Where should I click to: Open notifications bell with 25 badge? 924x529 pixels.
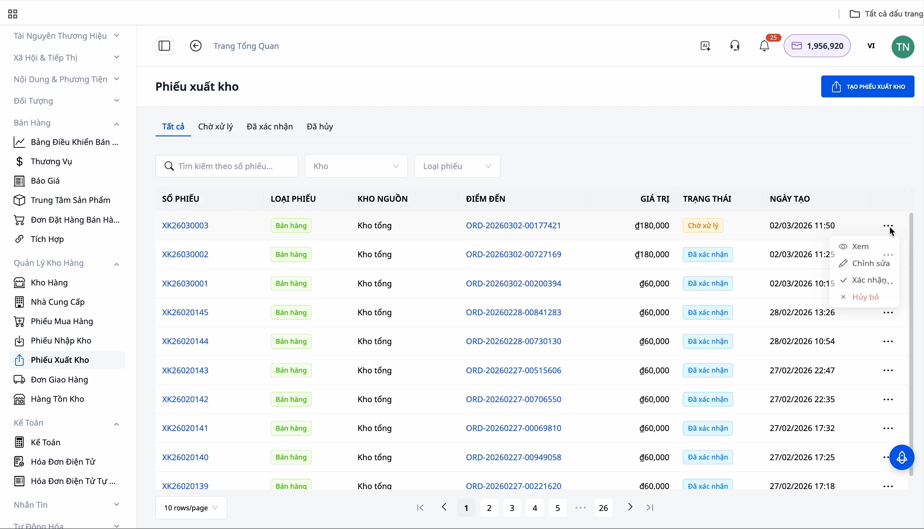(764, 46)
